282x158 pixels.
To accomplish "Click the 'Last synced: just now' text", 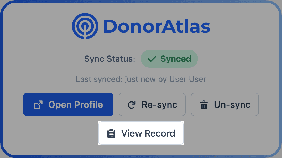I will [141, 79].
